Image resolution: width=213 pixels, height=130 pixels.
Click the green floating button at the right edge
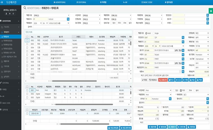pyautogui.click(x=211, y=11)
